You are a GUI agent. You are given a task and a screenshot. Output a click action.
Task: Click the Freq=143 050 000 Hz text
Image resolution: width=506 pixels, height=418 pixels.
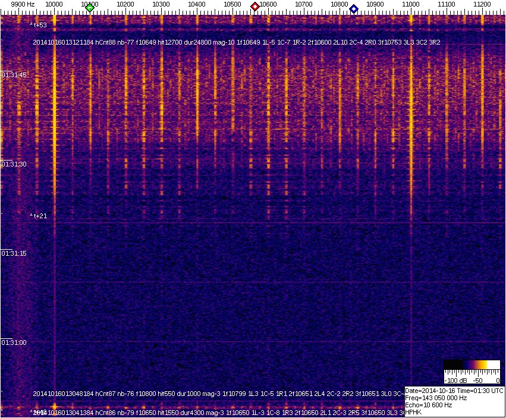[x=435, y=398]
